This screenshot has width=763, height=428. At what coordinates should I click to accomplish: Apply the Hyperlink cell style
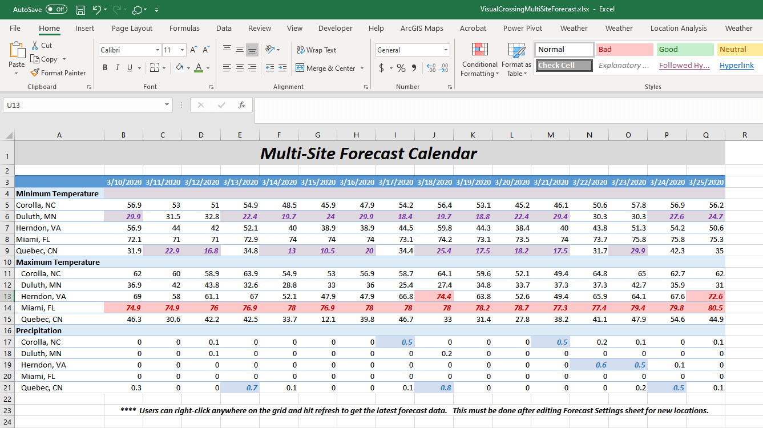(x=736, y=66)
